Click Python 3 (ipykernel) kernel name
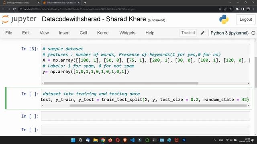This screenshot has height=144, width=257. pos(229,33)
